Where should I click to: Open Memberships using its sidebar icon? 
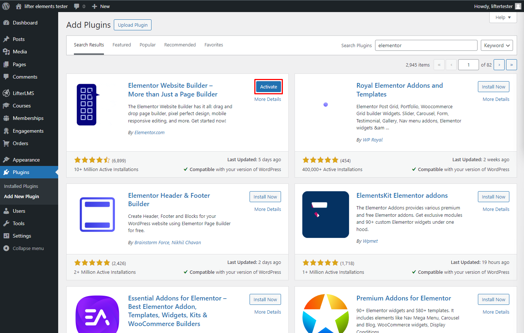pyautogui.click(x=7, y=118)
